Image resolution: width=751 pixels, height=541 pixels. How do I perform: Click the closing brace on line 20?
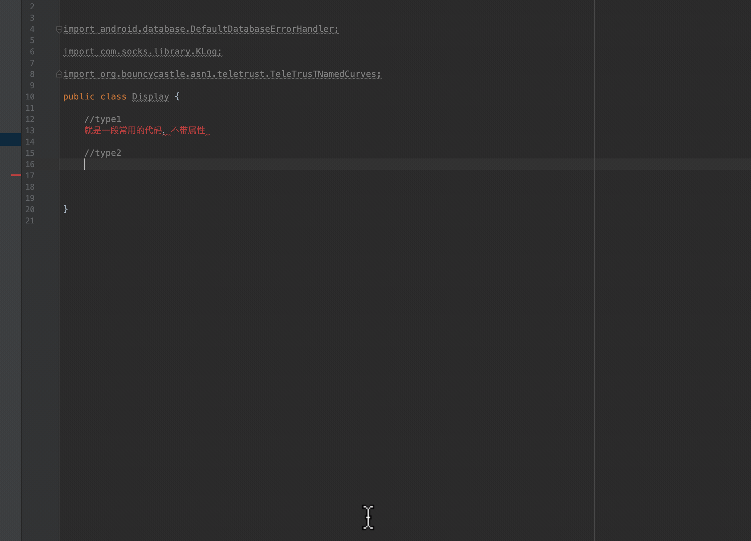pyautogui.click(x=65, y=209)
